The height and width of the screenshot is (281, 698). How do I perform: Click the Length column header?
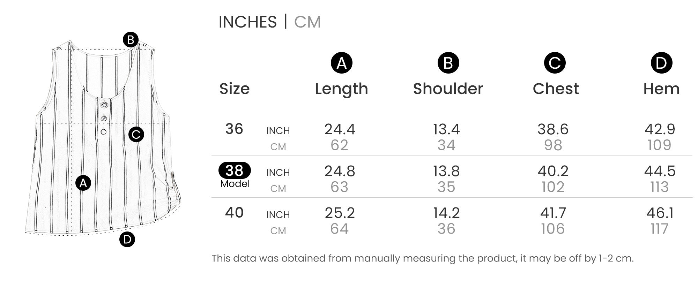pos(341,89)
